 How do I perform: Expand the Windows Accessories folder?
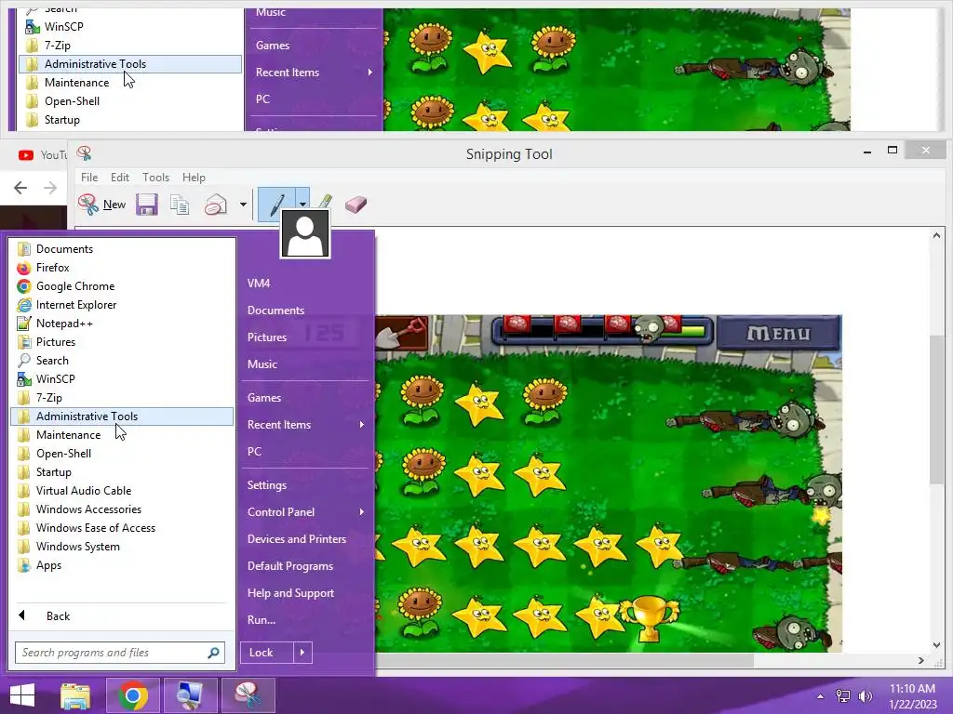tap(122, 509)
